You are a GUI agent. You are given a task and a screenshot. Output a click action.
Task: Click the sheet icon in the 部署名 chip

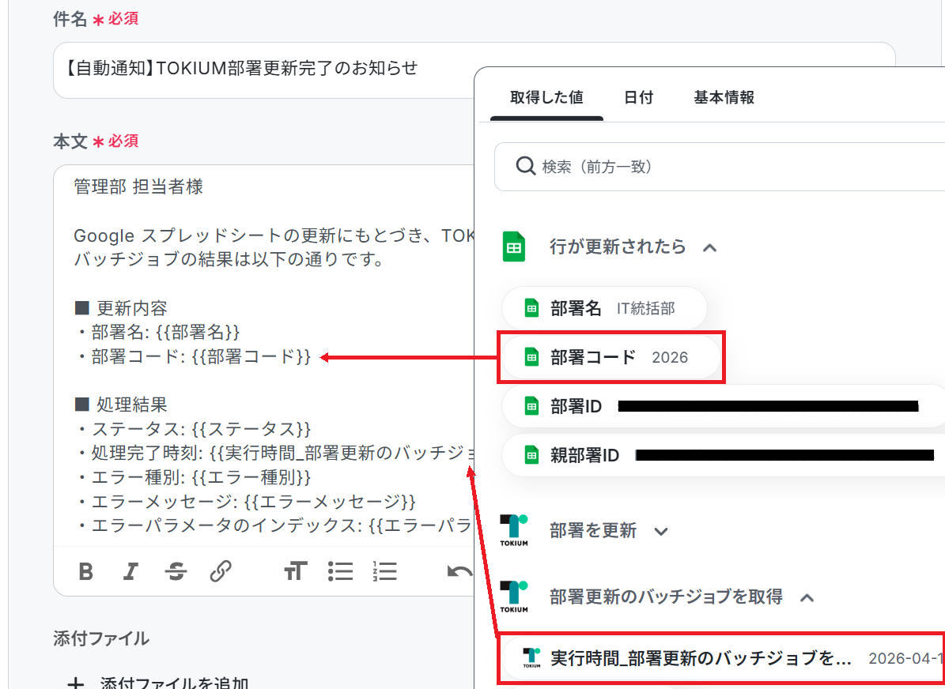pos(531,308)
